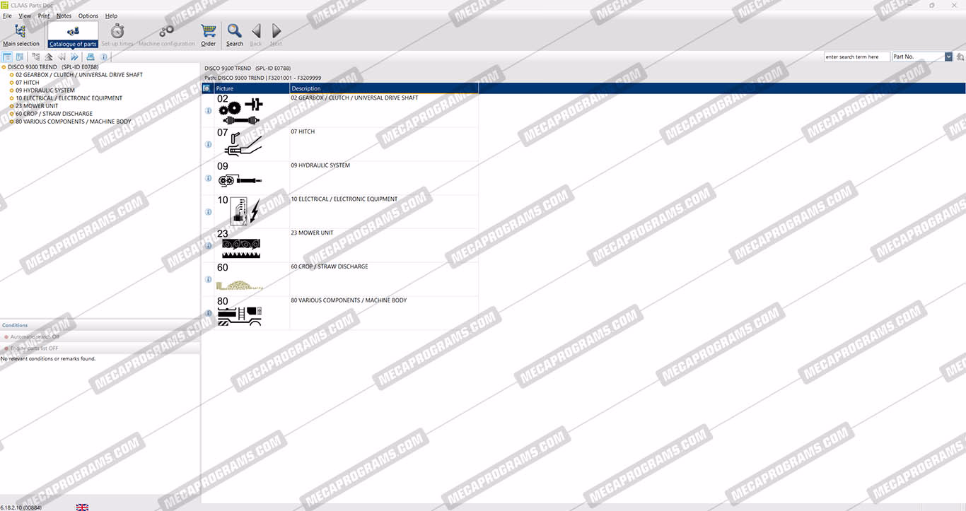Click the Description column header
Screen dimensions: 966x511
[x=384, y=88]
